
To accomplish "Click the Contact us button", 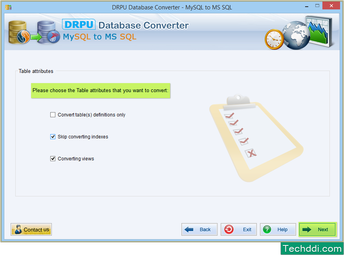I will 31,229.
